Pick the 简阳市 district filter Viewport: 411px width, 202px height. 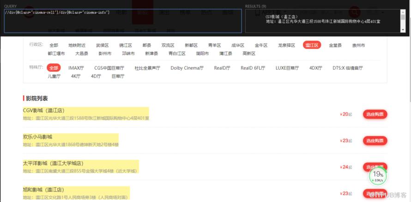click(x=202, y=54)
